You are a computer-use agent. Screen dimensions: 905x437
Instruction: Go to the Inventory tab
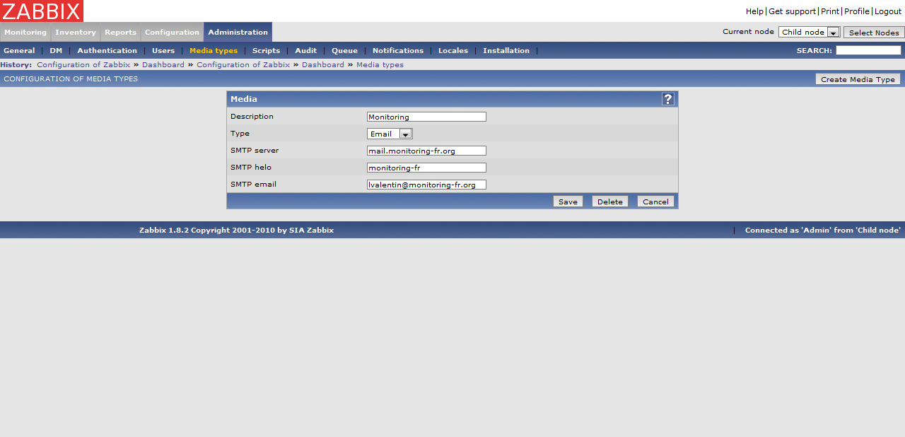click(x=76, y=33)
